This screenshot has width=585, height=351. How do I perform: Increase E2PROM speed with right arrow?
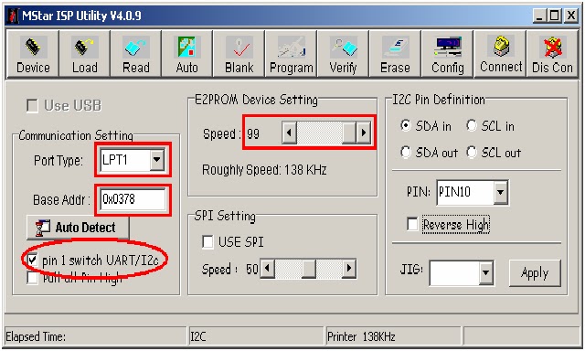coord(364,133)
